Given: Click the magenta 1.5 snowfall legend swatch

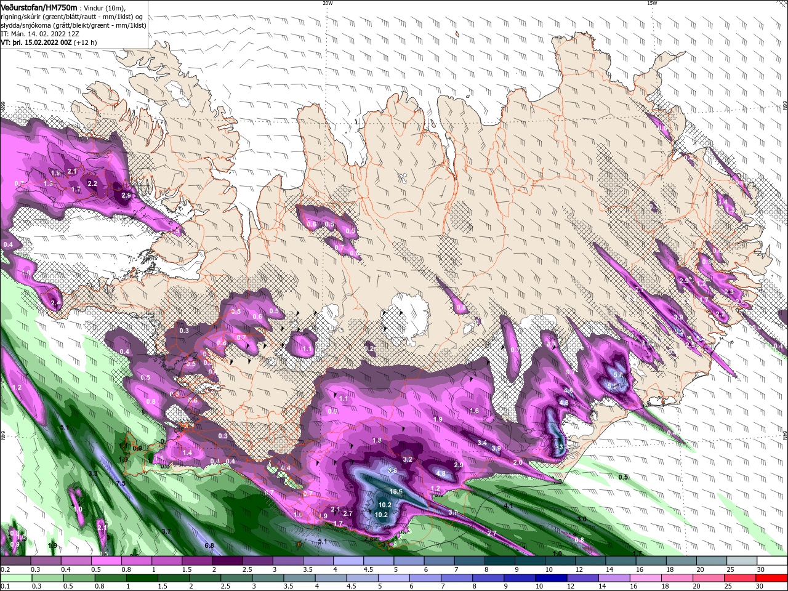Looking at the screenshot, I should pos(197,561).
